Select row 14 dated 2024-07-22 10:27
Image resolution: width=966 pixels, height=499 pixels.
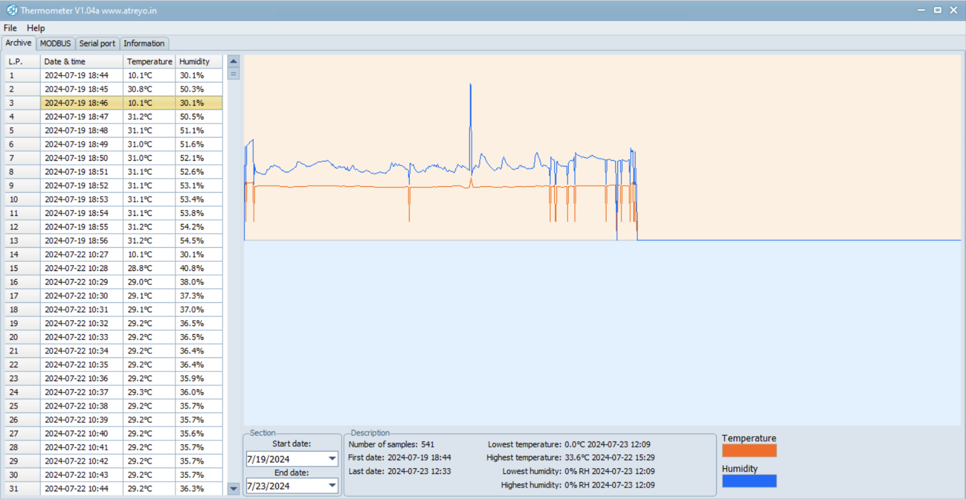[x=113, y=254]
